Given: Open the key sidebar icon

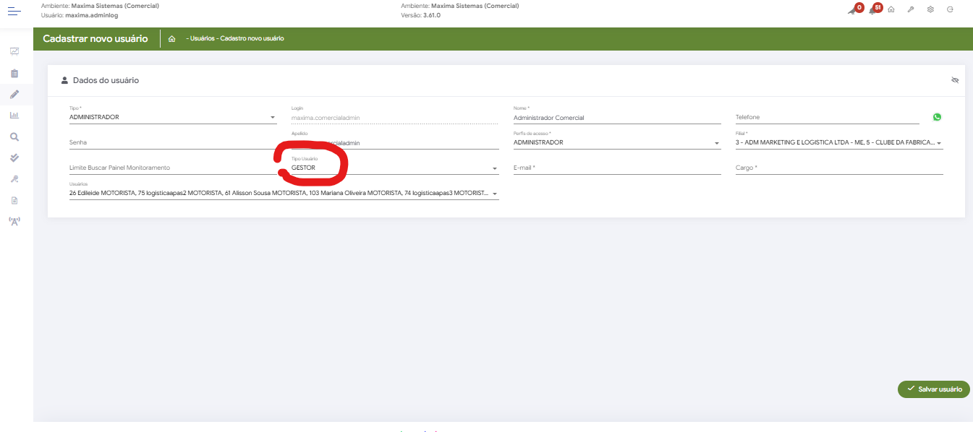Looking at the screenshot, I should pyautogui.click(x=14, y=178).
